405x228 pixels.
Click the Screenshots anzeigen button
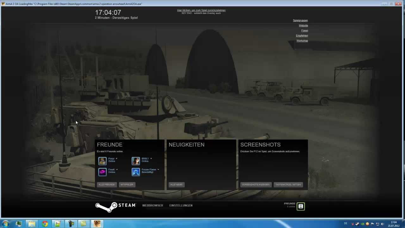pos(256,184)
